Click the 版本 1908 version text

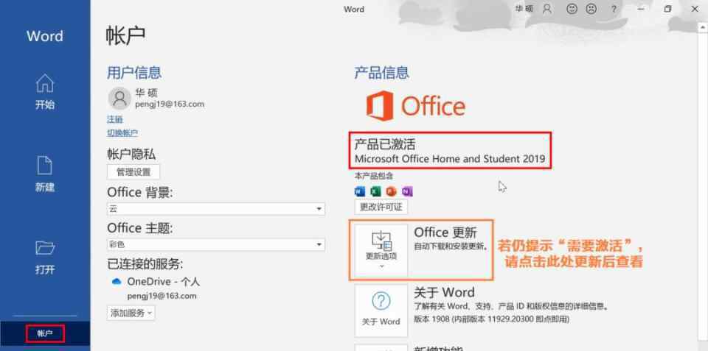(x=492, y=319)
